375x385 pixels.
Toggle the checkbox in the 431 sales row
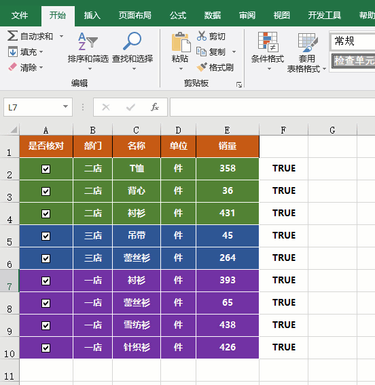[x=46, y=214]
